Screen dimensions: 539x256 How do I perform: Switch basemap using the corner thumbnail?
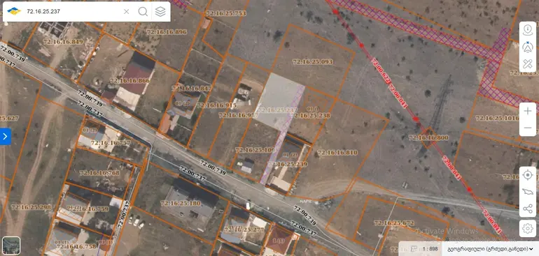click(x=11, y=246)
